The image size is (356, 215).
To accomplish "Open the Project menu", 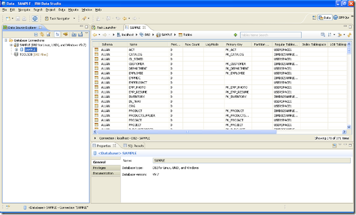I will coord(50,10).
